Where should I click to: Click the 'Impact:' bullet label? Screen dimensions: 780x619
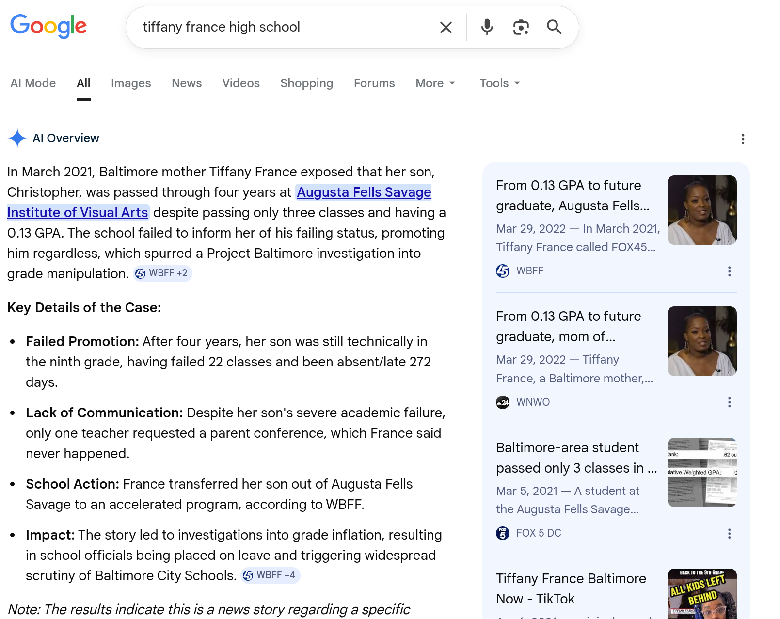[x=50, y=535]
